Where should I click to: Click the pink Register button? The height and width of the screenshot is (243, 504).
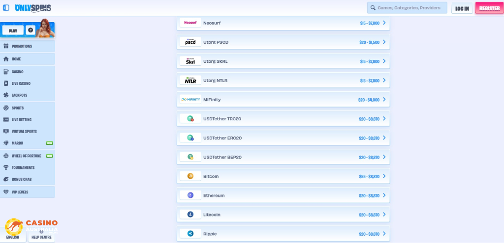(x=489, y=8)
